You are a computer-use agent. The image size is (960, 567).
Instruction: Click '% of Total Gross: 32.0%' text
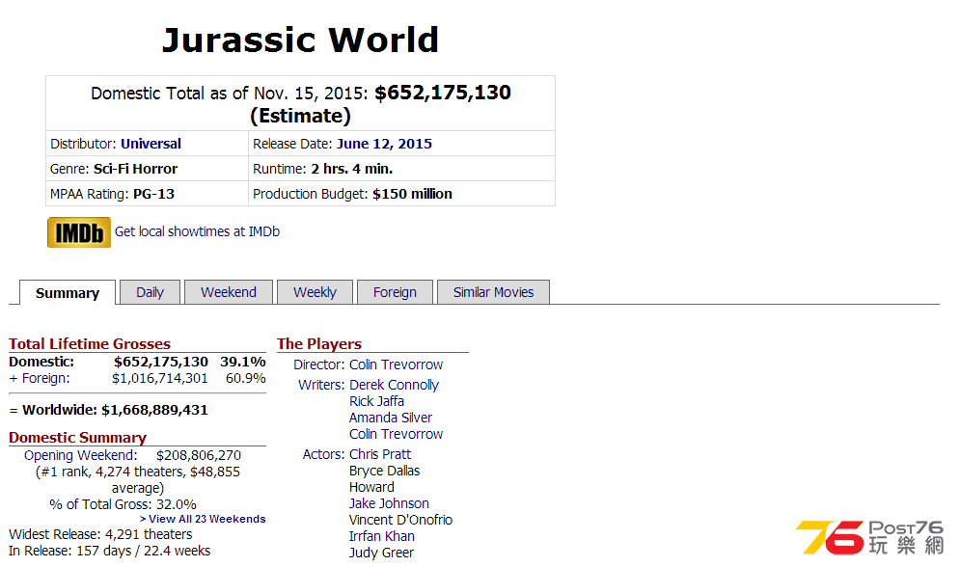pos(123,504)
